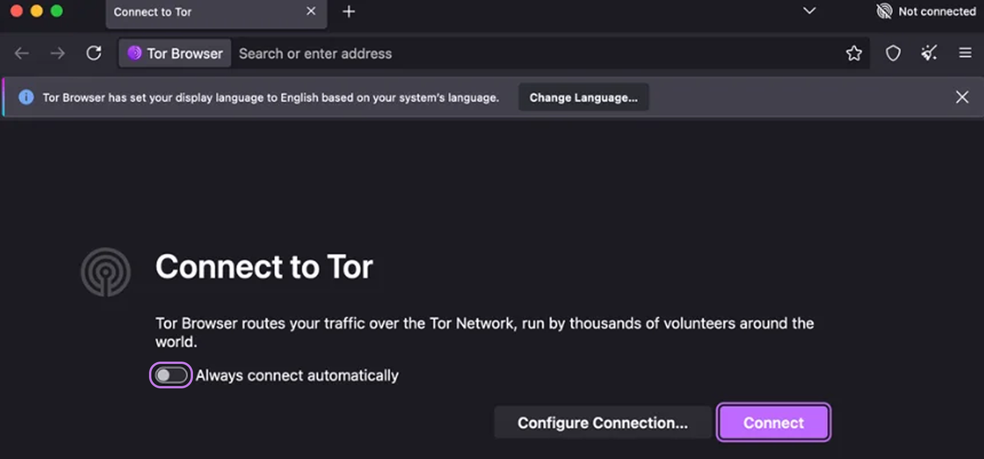Image resolution: width=984 pixels, height=459 pixels.
Task: Close the Connect to Tor tab
Action: point(311,12)
